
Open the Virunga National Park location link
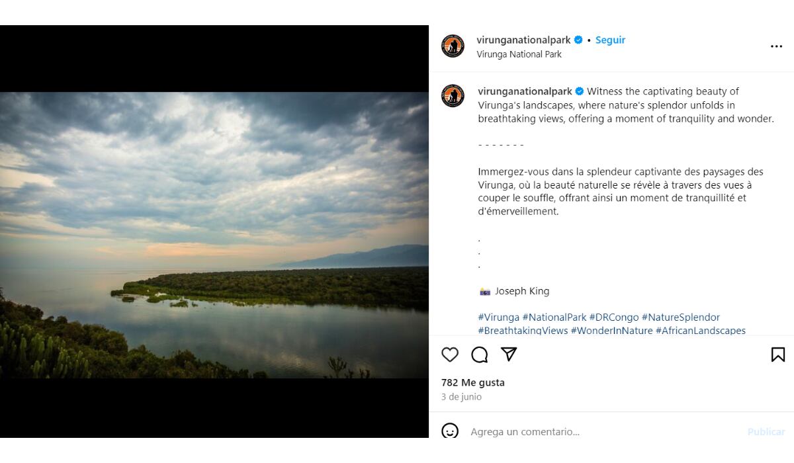519,54
